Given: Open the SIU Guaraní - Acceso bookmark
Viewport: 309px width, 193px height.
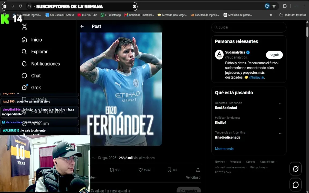Looking at the screenshot, I should pyautogui.click(x=60, y=15).
